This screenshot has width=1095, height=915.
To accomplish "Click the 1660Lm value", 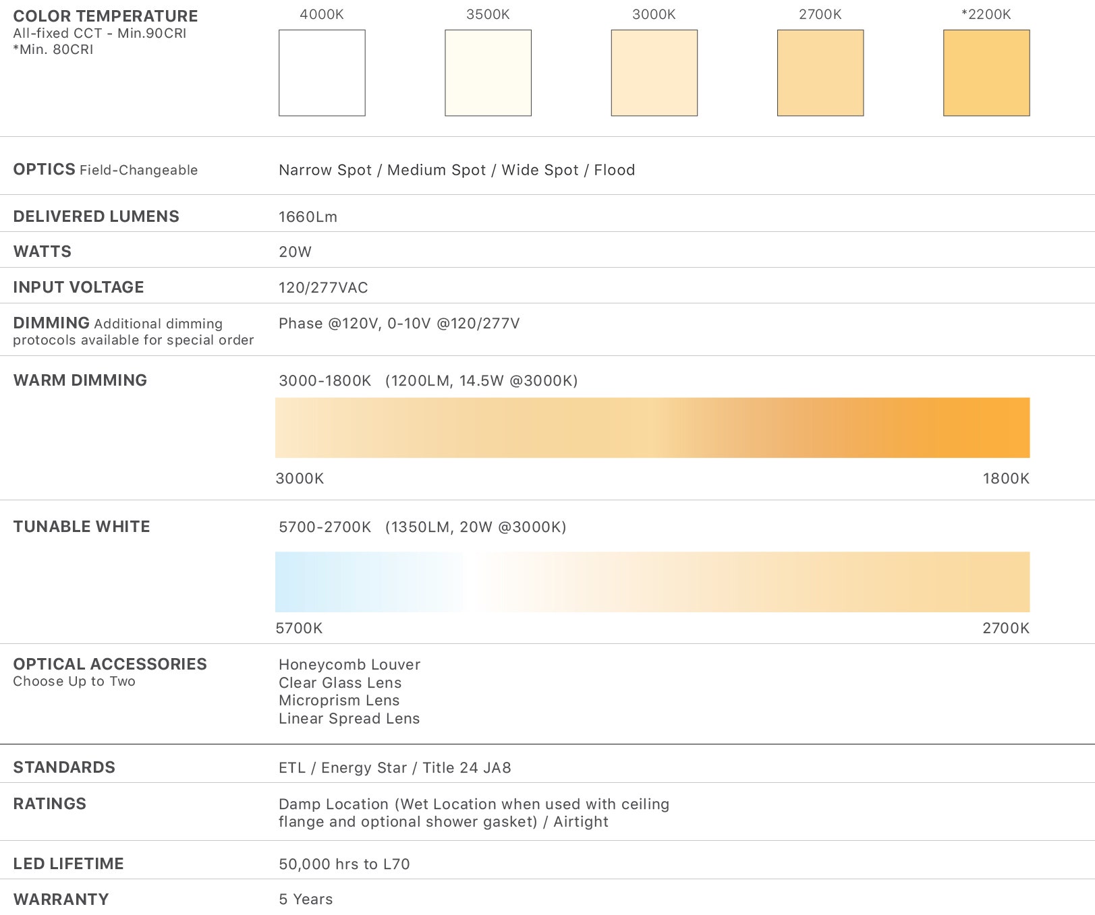I will tap(308, 217).
